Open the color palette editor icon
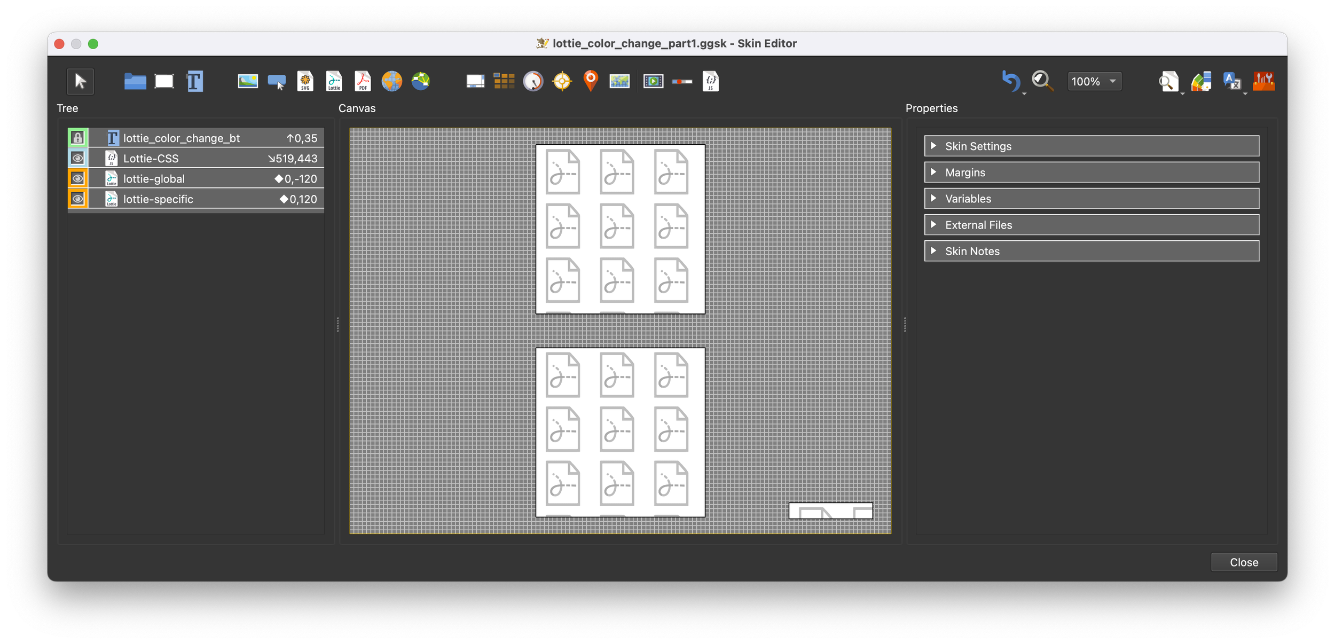This screenshot has width=1335, height=644. 1201,82
